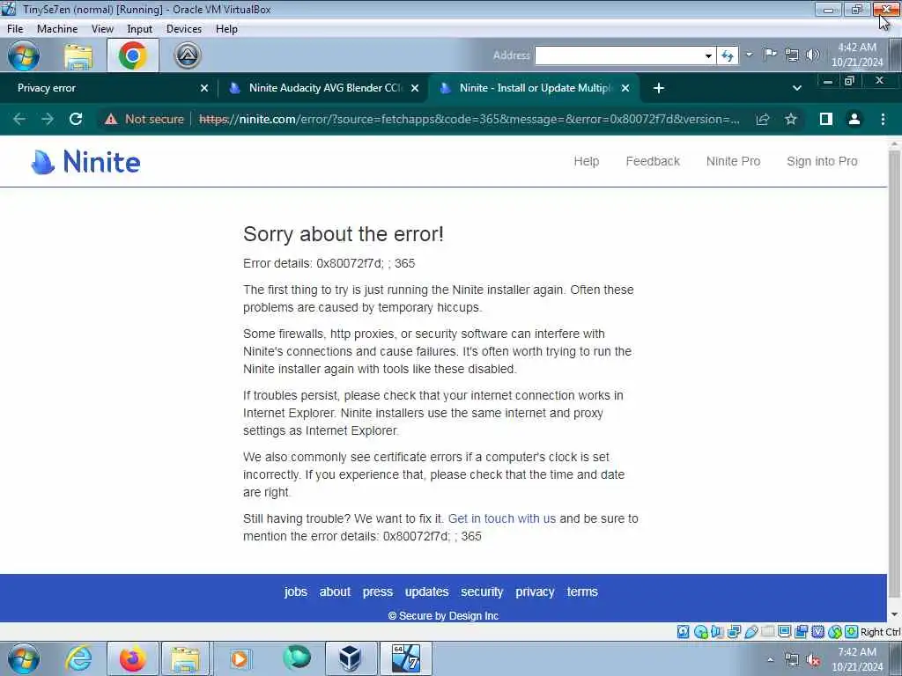This screenshot has height=676, width=902.
Task: Click the green globe taskbar icon
Action: (296, 658)
